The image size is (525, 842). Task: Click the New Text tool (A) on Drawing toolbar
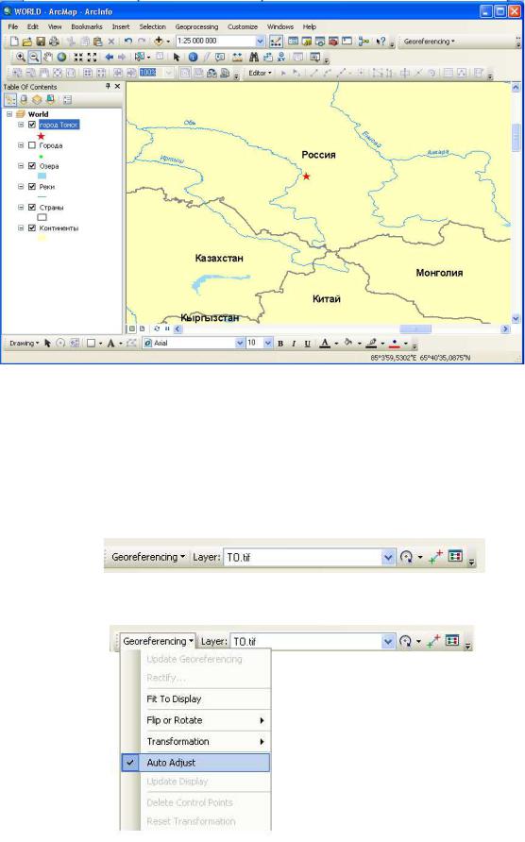click(x=110, y=344)
